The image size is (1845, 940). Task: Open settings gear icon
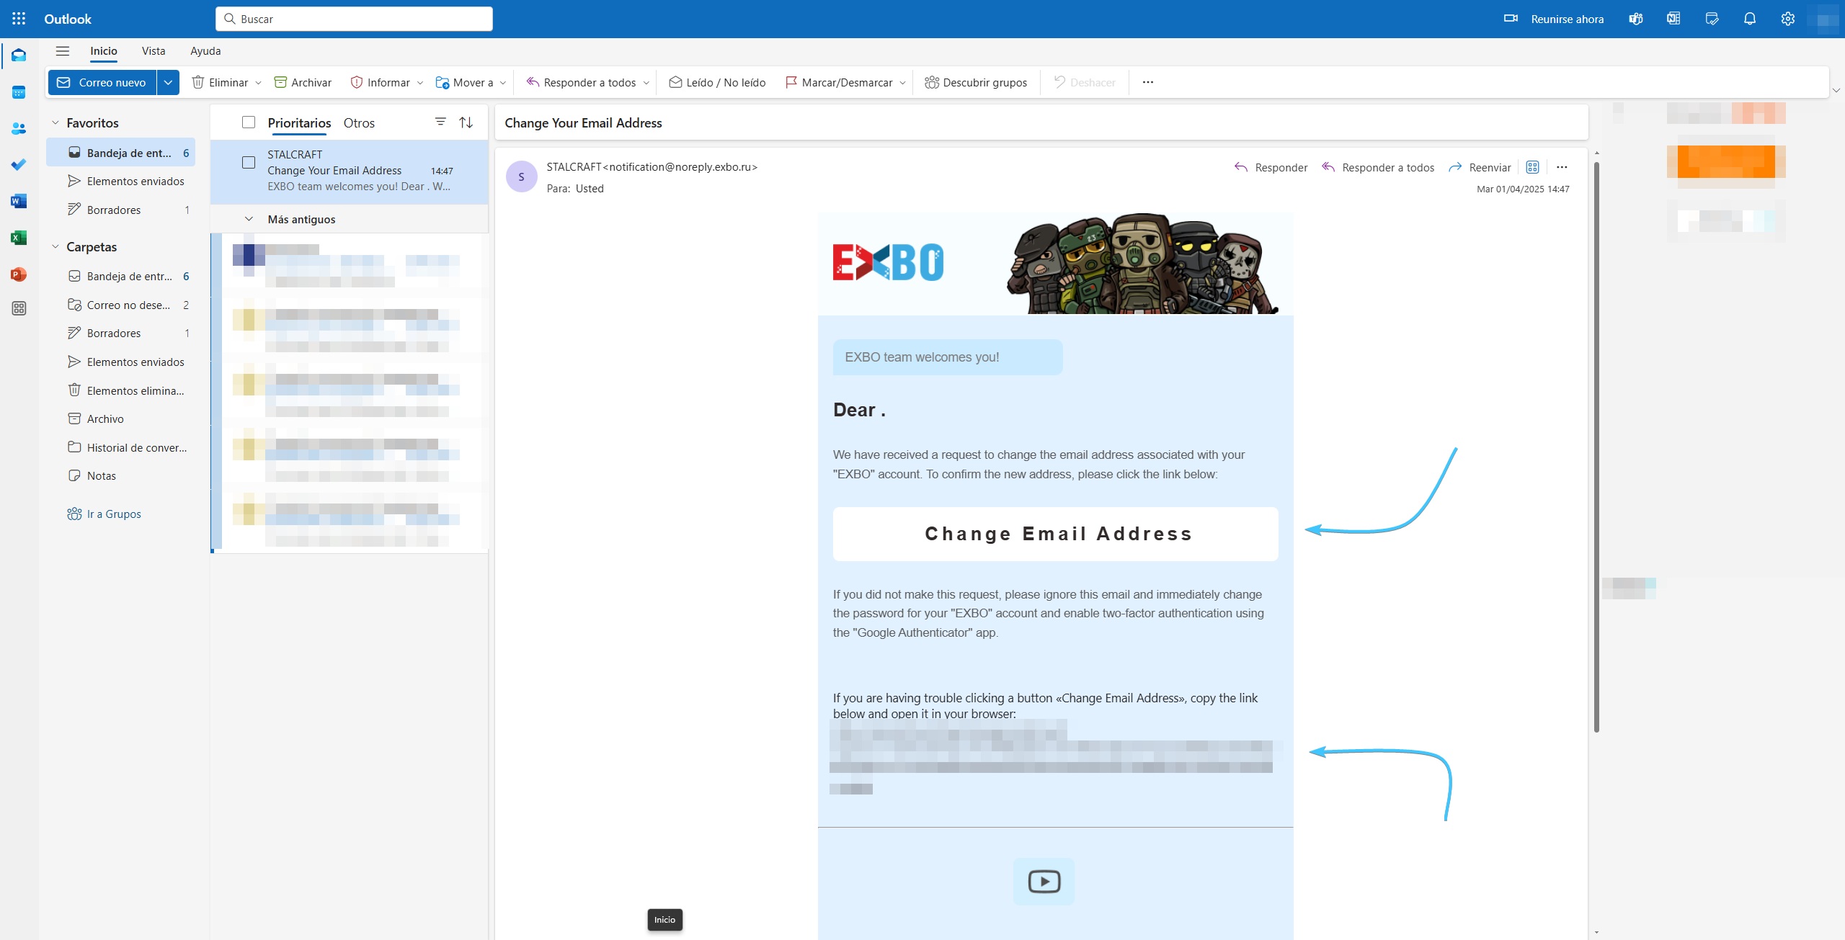tap(1788, 19)
